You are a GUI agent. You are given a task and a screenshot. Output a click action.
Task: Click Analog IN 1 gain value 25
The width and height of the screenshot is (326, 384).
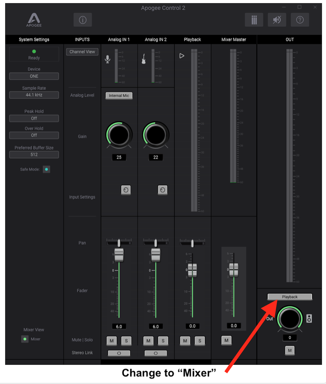(119, 157)
